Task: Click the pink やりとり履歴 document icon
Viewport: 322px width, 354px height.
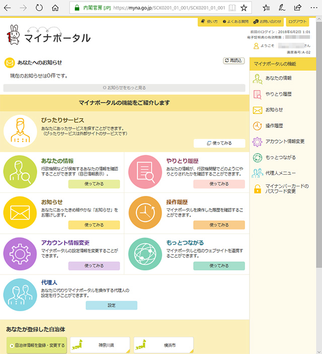Action: click(145, 172)
